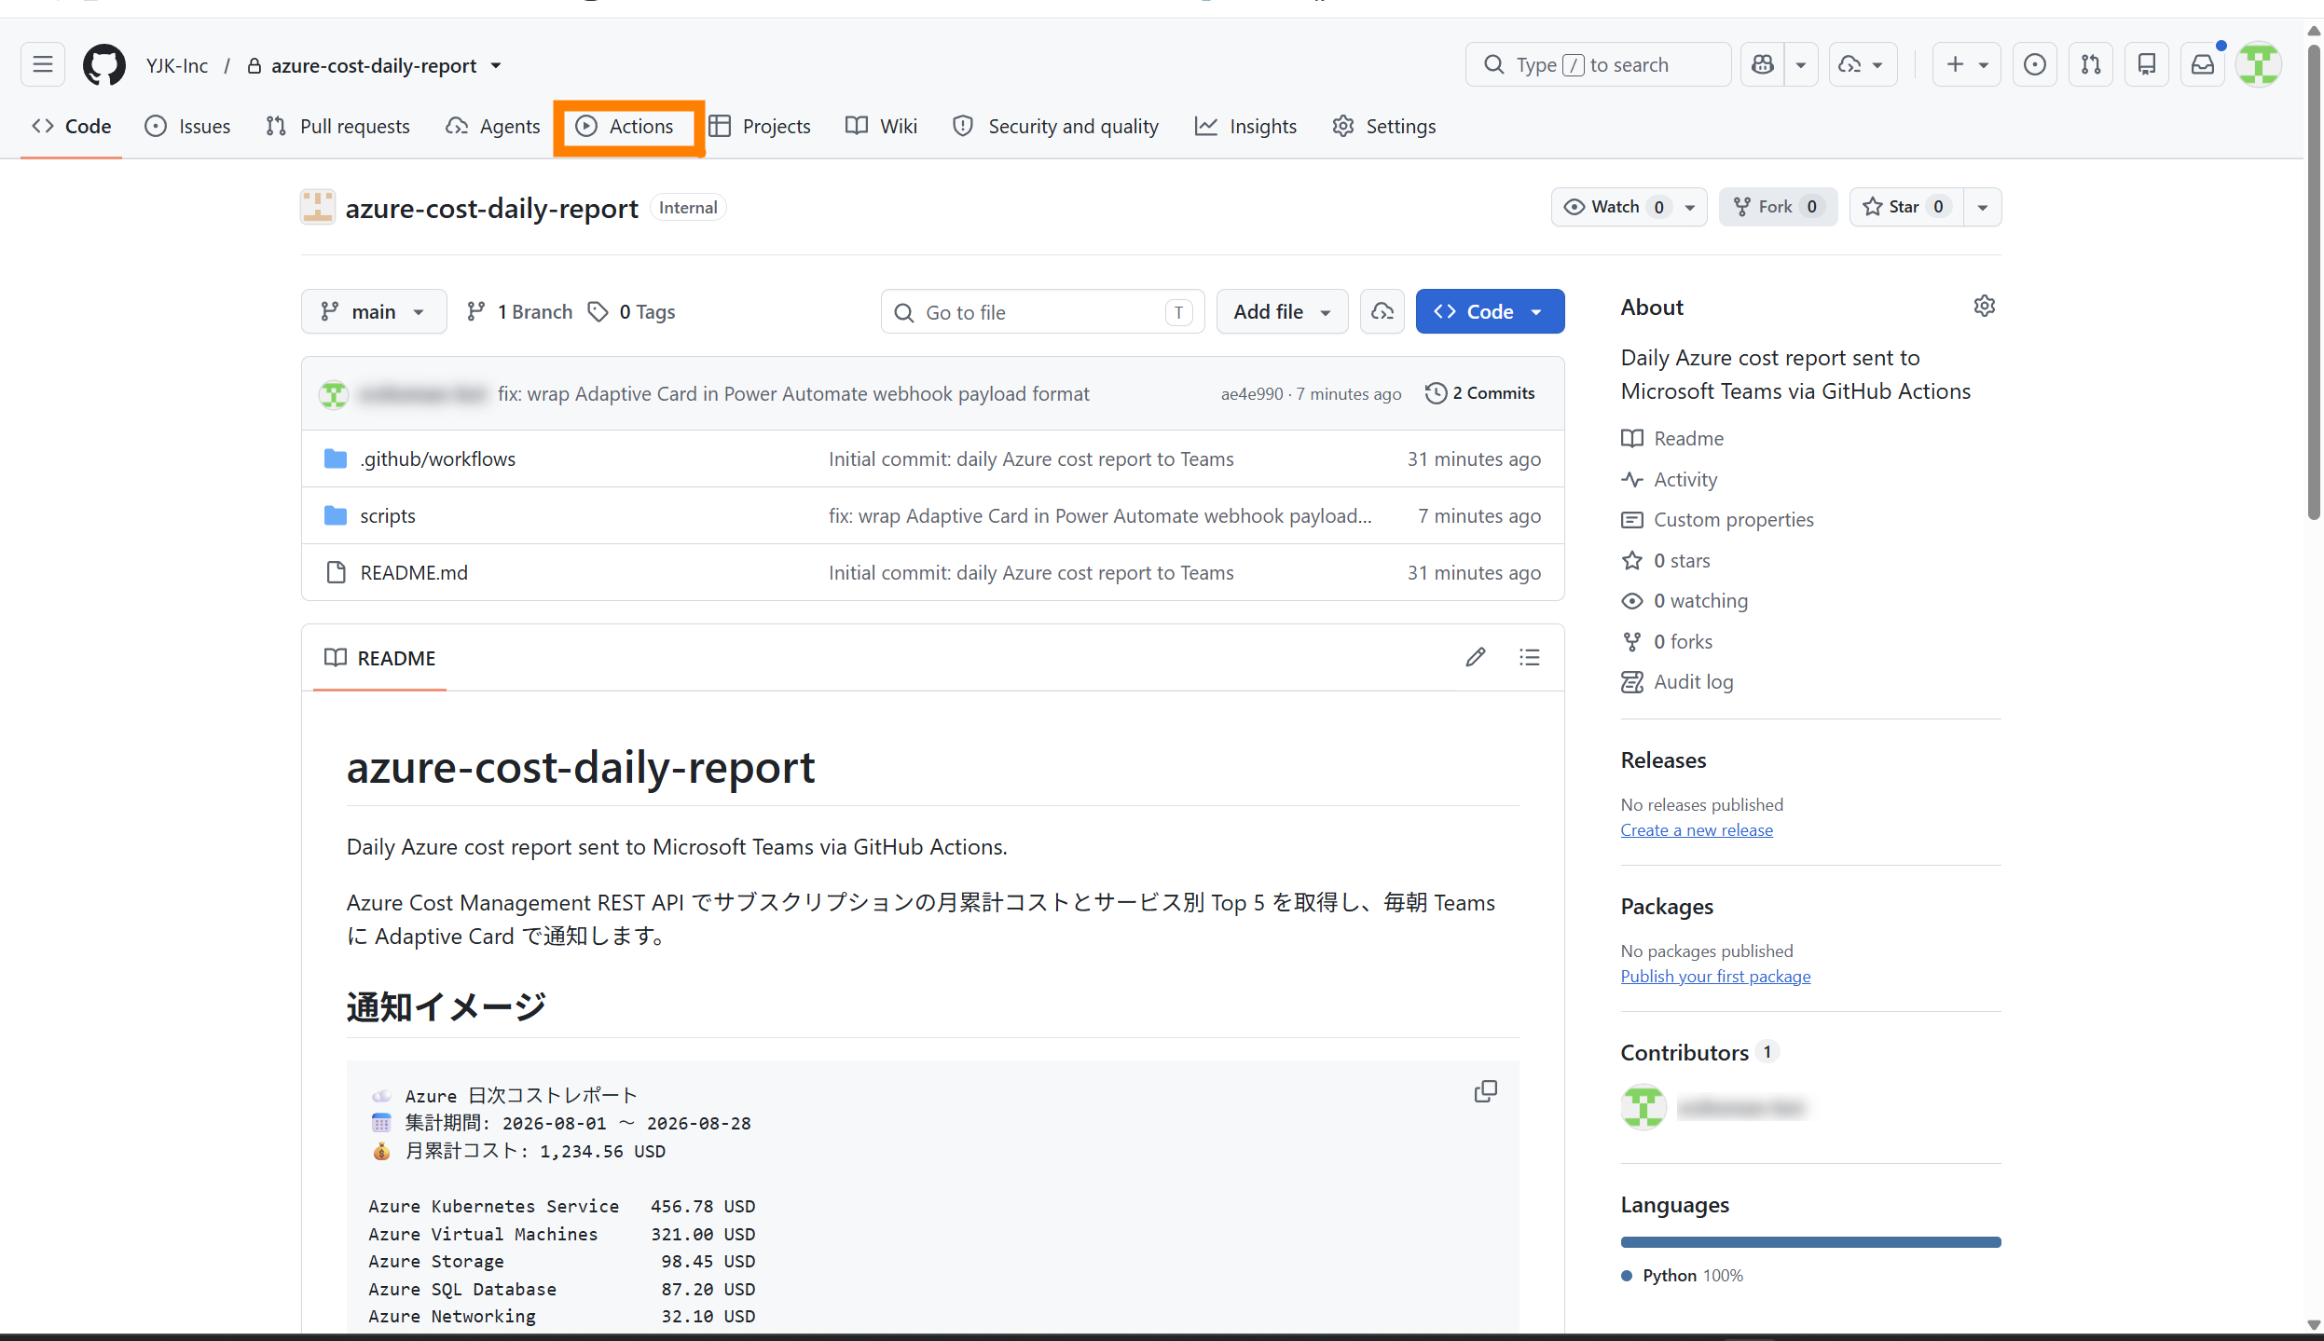The image size is (2324, 1341).
Task: Open pull requests icon in header
Action: coord(2091,65)
